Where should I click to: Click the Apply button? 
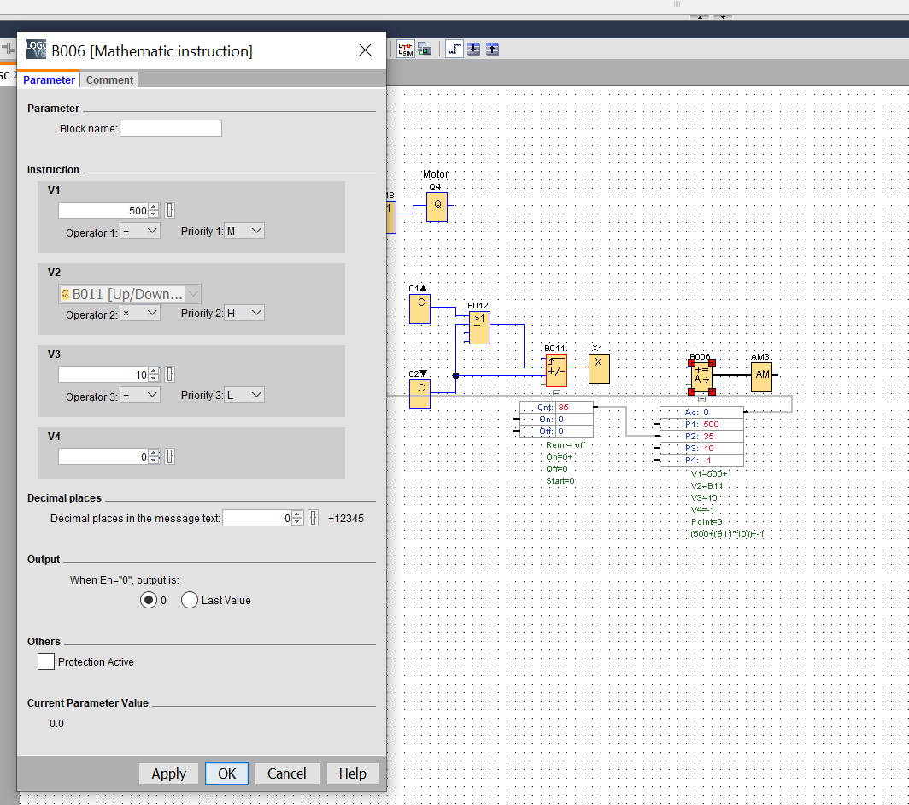pos(168,773)
